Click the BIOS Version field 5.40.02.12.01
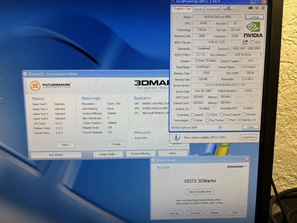The image size is (297, 223). coord(217,42)
